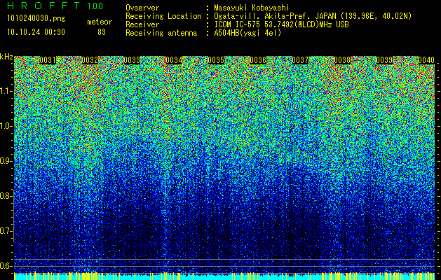Click the Ovserver label

pos(142,8)
